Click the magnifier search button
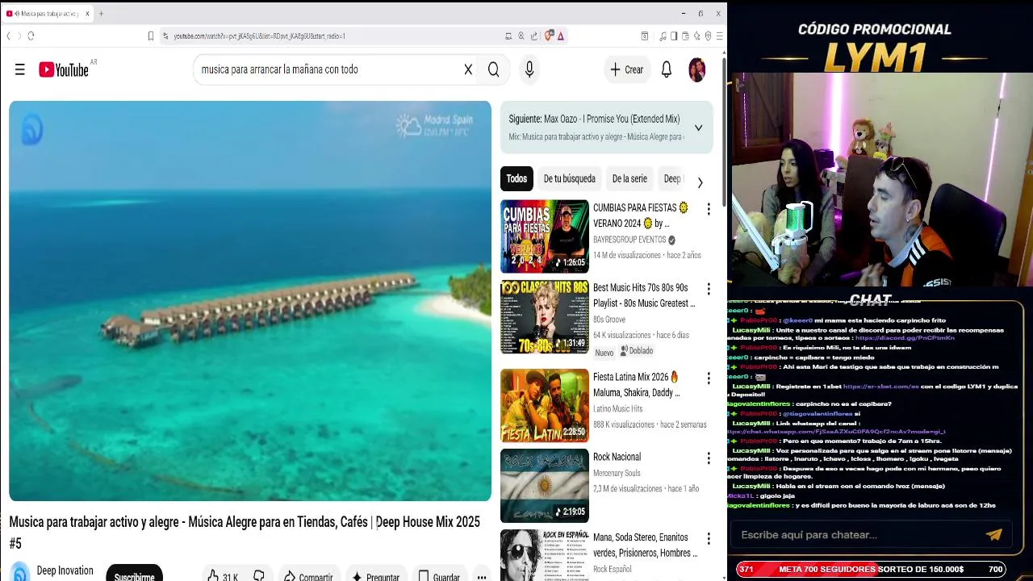Viewport: 1033px width, 581px height. click(494, 69)
